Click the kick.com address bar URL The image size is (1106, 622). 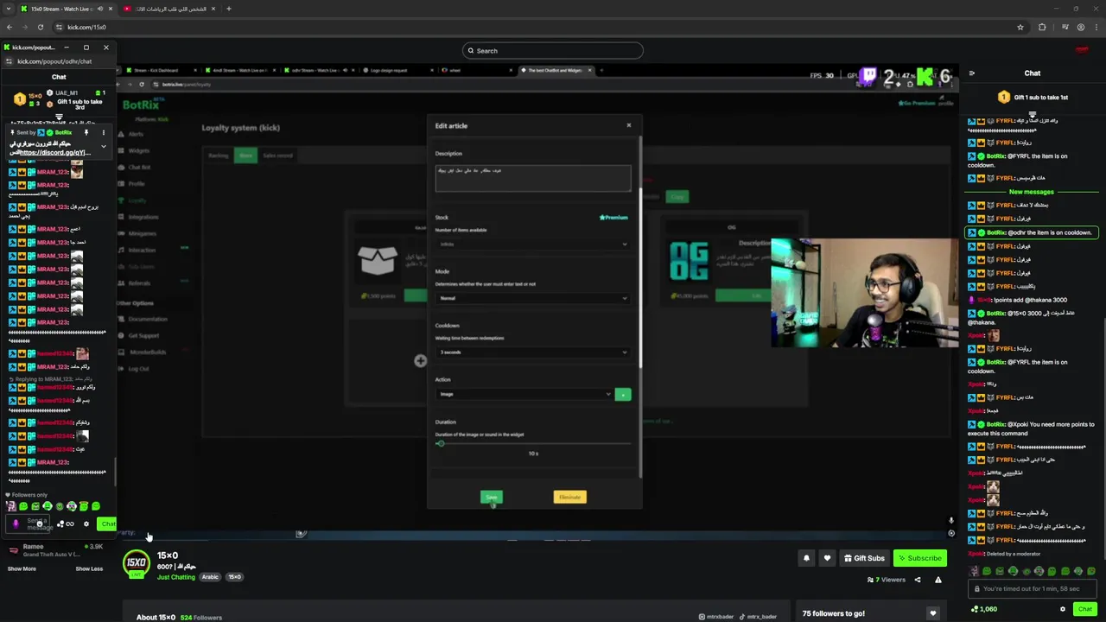[86, 27]
